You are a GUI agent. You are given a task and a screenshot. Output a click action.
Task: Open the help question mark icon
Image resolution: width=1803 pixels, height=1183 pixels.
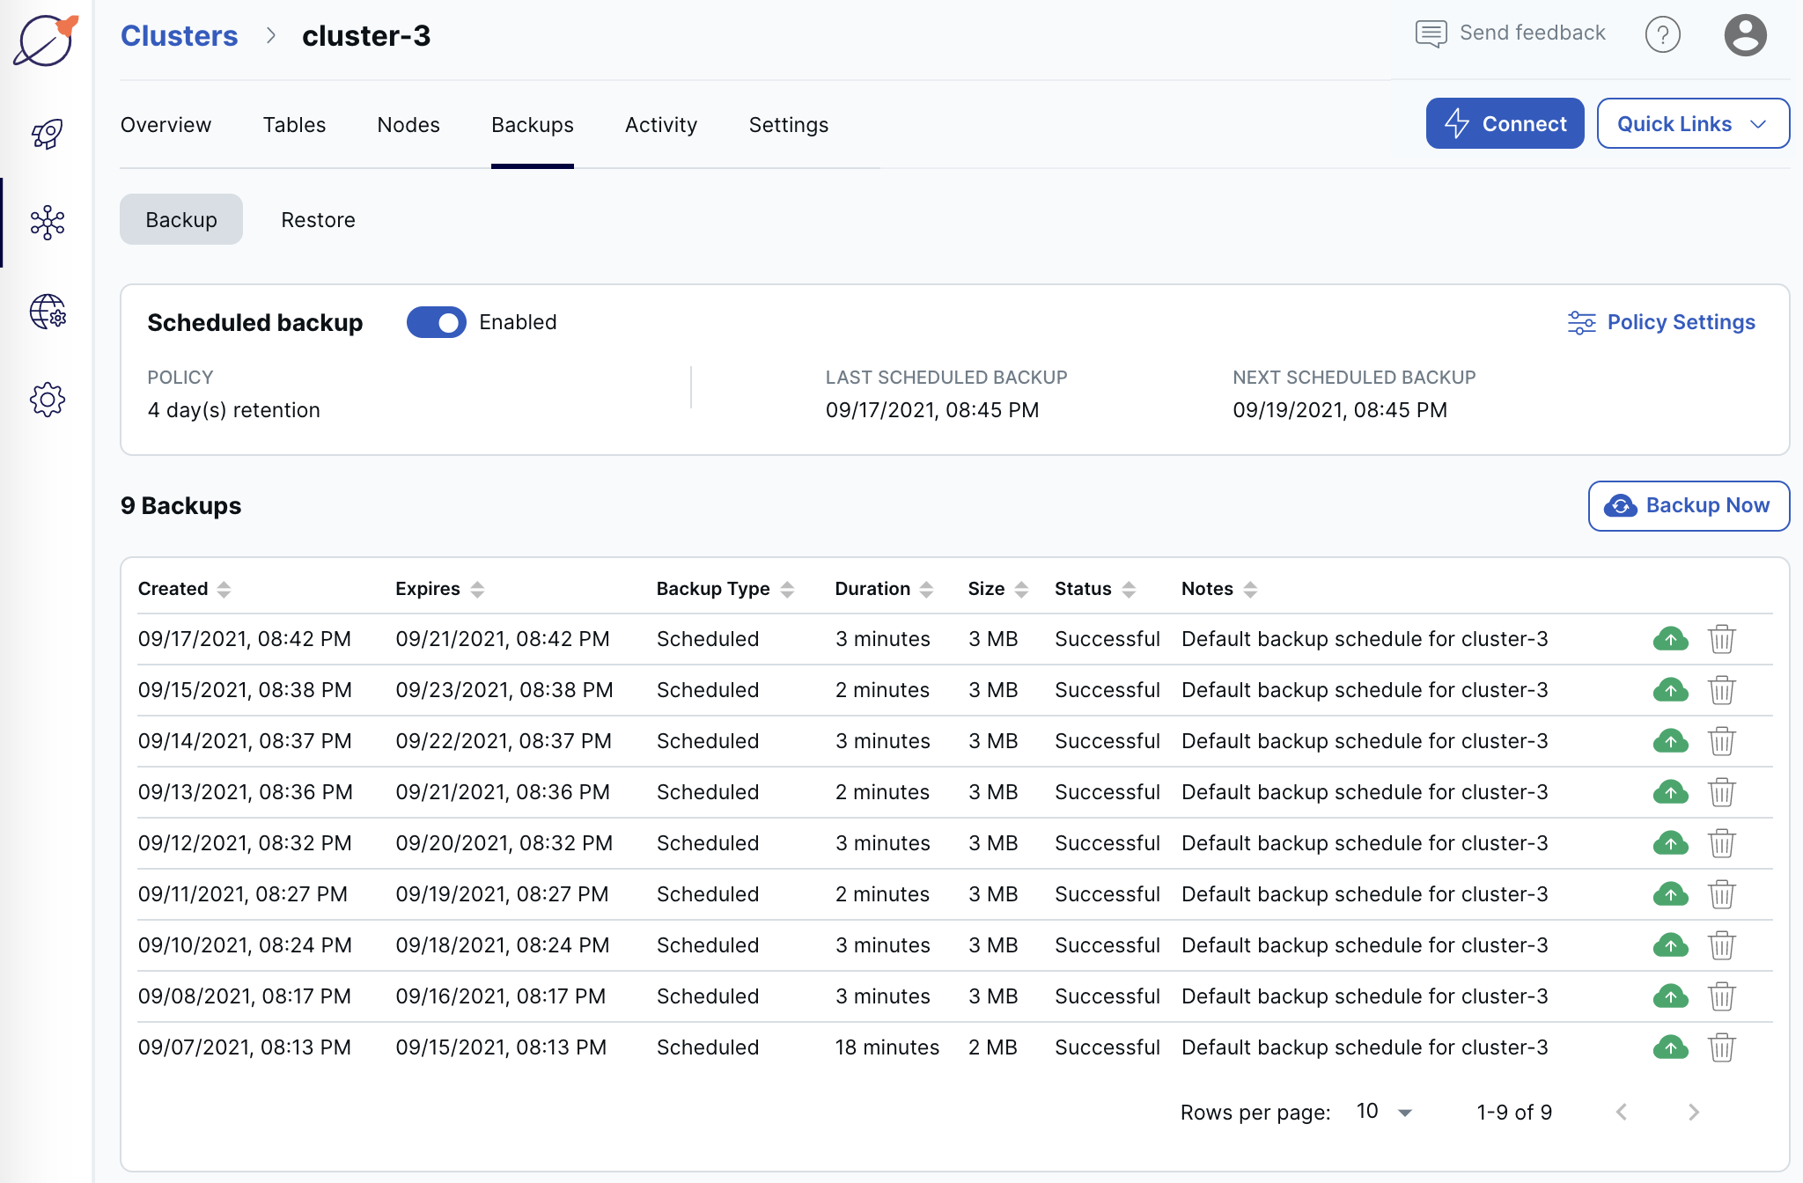1662,35
